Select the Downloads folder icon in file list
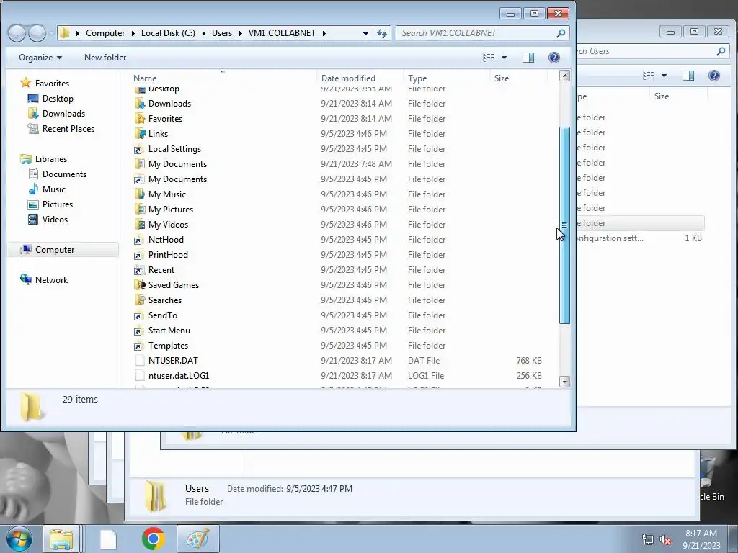This screenshot has height=553, width=738. coord(139,104)
